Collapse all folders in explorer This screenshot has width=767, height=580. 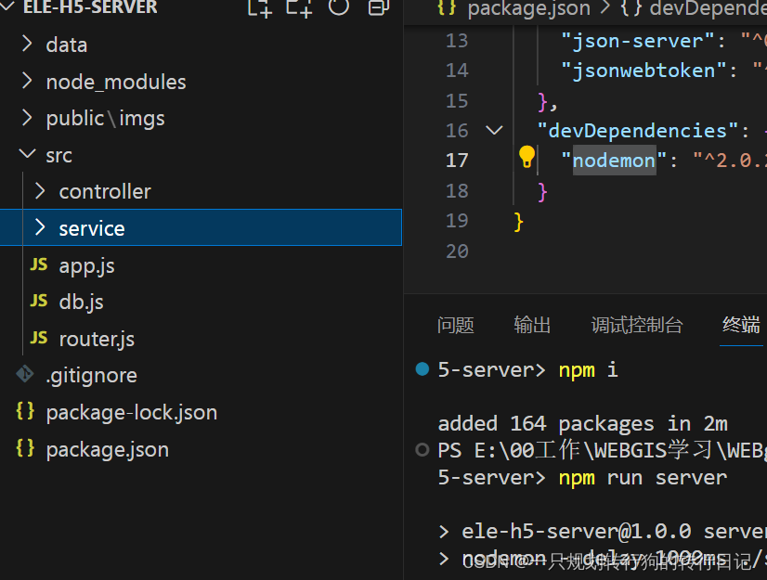click(x=378, y=7)
